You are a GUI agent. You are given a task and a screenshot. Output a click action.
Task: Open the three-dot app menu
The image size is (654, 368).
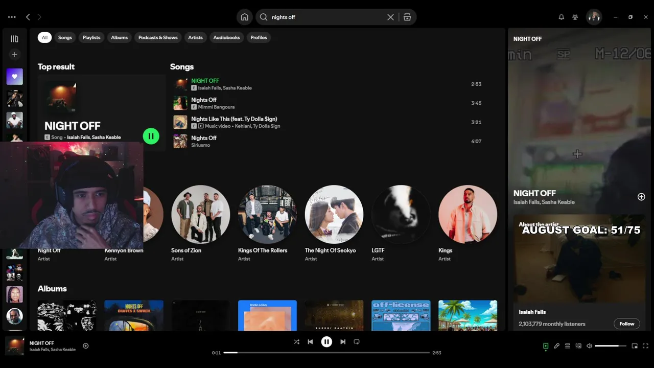point(12,17)
